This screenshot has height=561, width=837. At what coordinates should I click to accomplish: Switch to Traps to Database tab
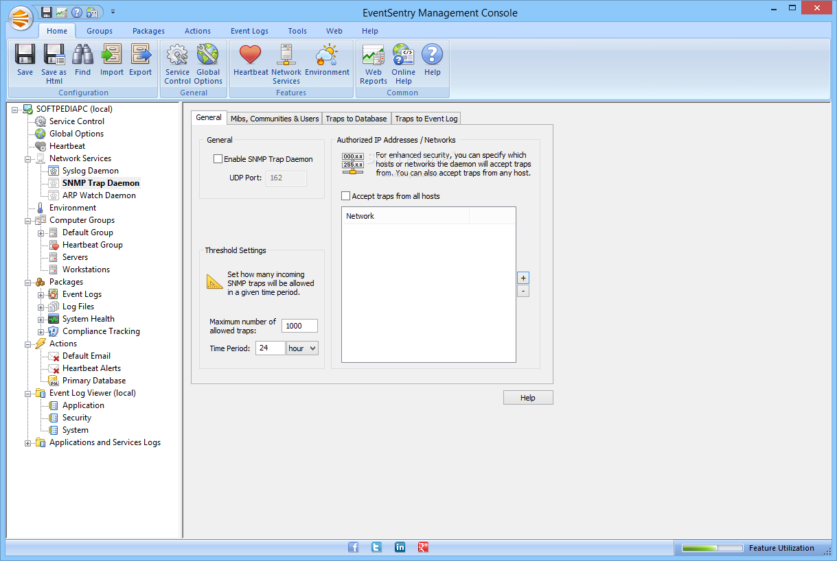point(356,119)
